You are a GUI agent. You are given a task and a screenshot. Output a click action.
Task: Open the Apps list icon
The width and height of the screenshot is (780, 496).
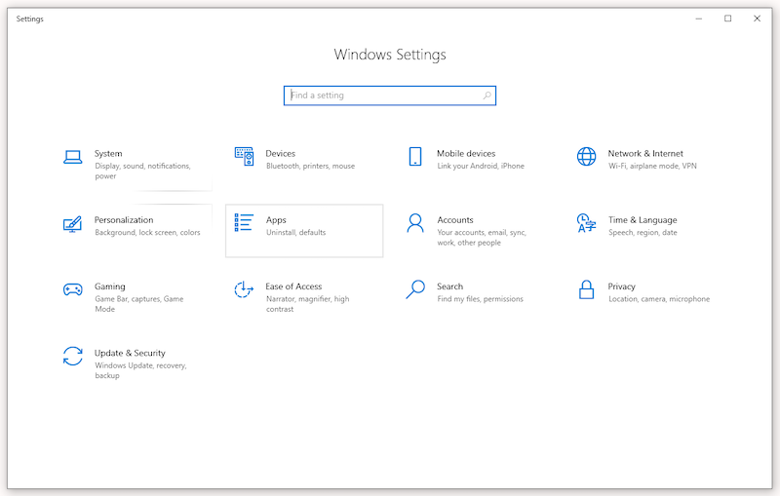244,223
